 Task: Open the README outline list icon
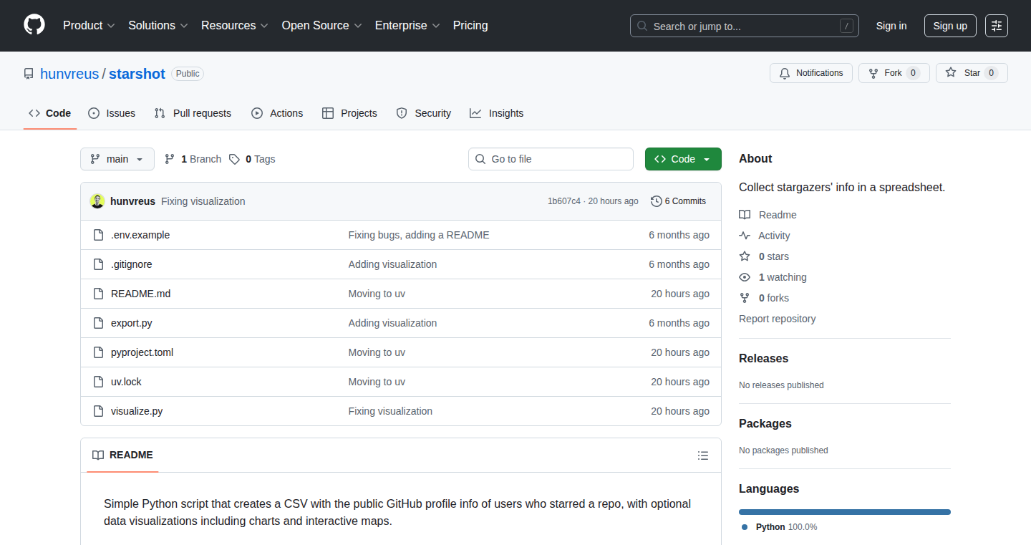703,455
